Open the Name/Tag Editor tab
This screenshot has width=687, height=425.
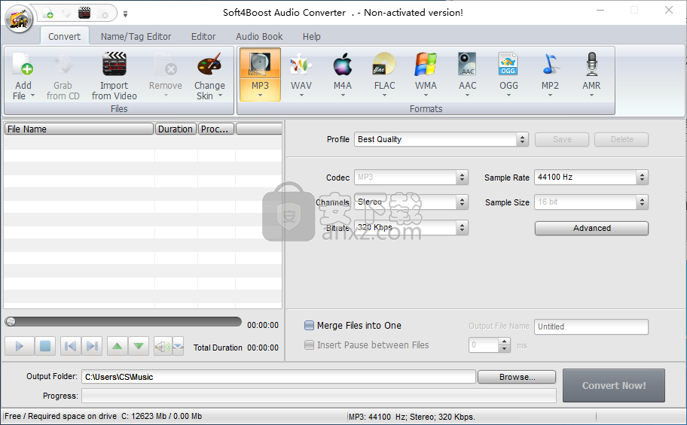(136, 36)
